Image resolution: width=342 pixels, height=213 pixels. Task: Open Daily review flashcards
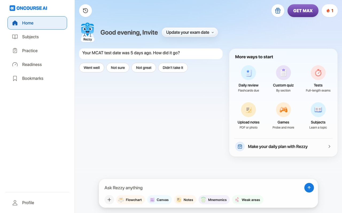point(248,79)
